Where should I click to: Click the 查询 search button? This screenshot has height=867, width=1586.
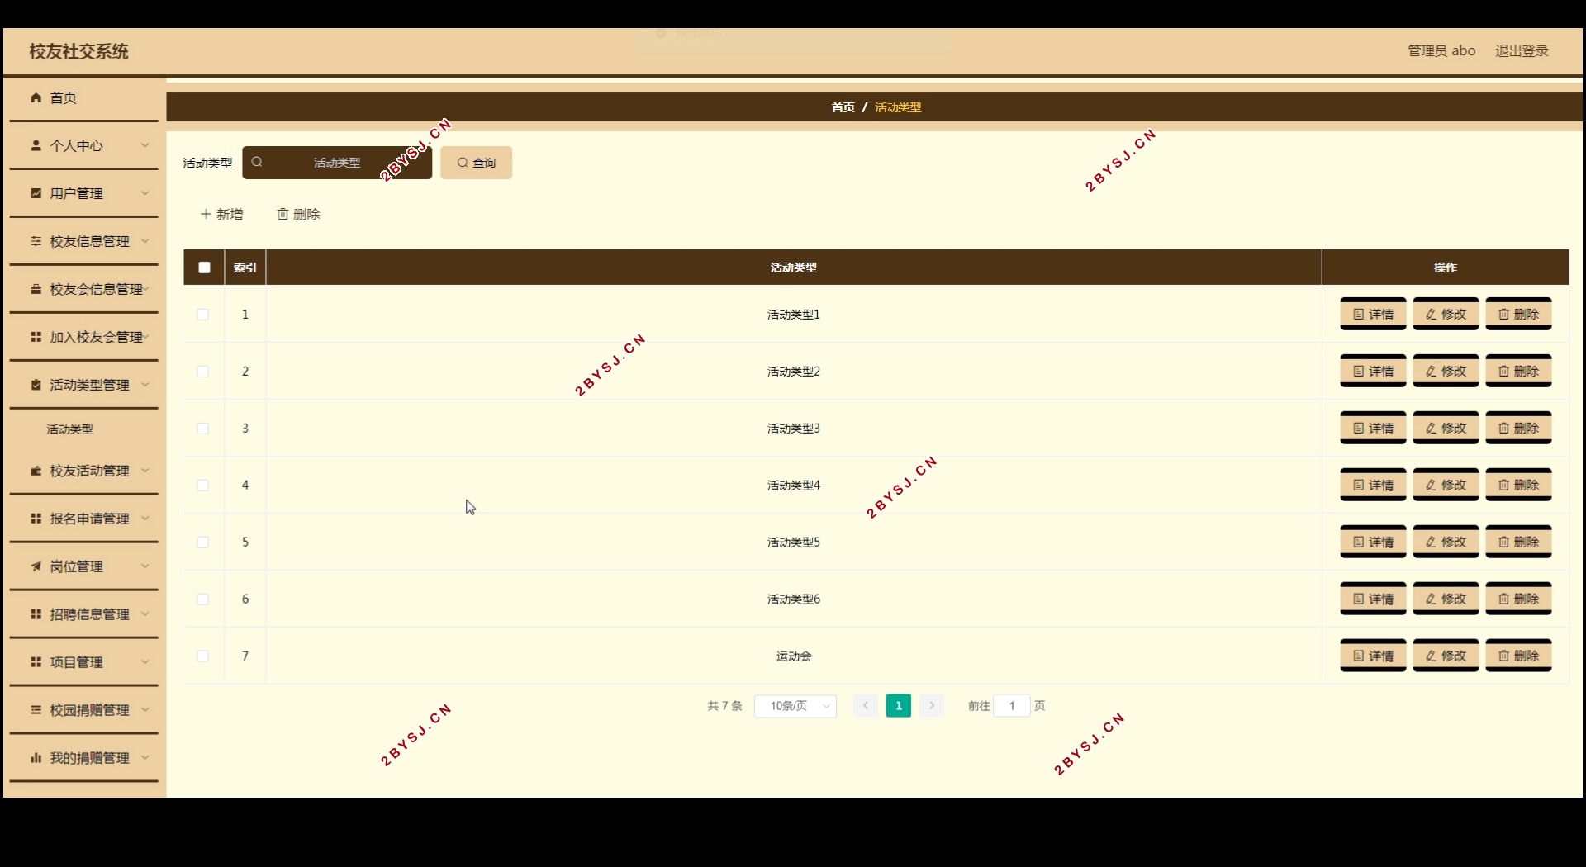coord(476,162)
